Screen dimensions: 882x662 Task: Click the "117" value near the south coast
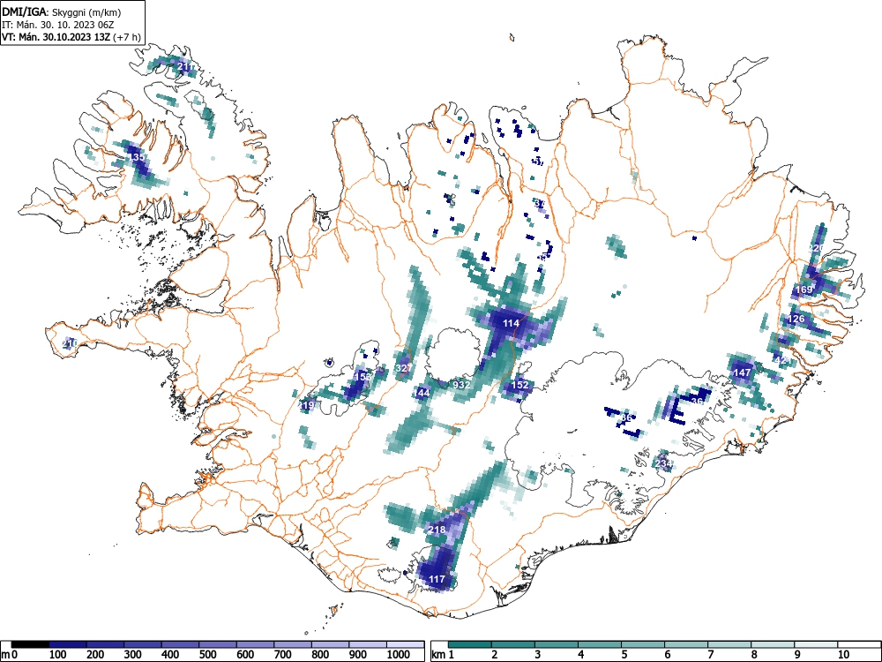point(437,579)
